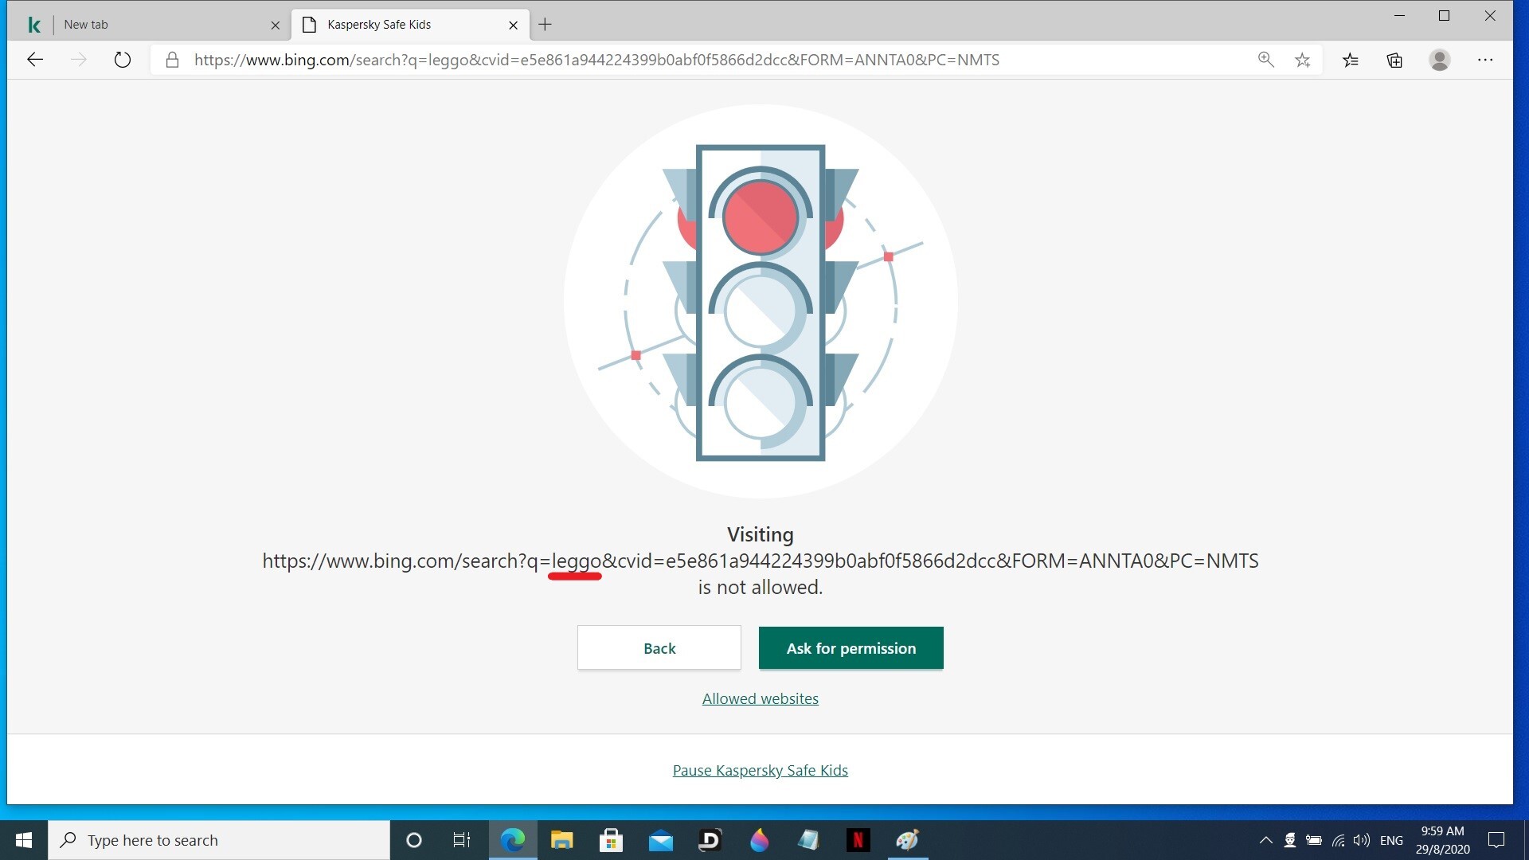Select the Kaspersky Safe Kids tab
The width and height of the screenshot is (1529, 860).
pos(410,25)
